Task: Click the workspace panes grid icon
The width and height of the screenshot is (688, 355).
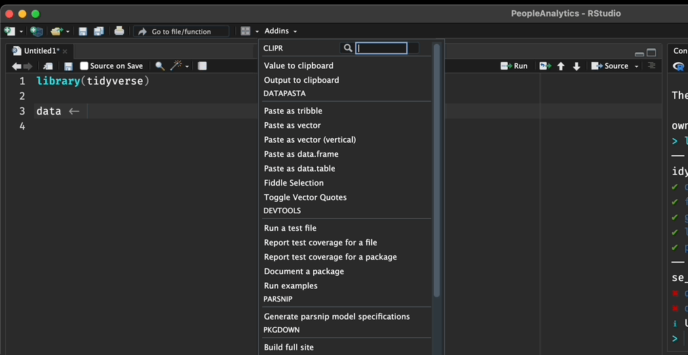Action: point(246,31)
